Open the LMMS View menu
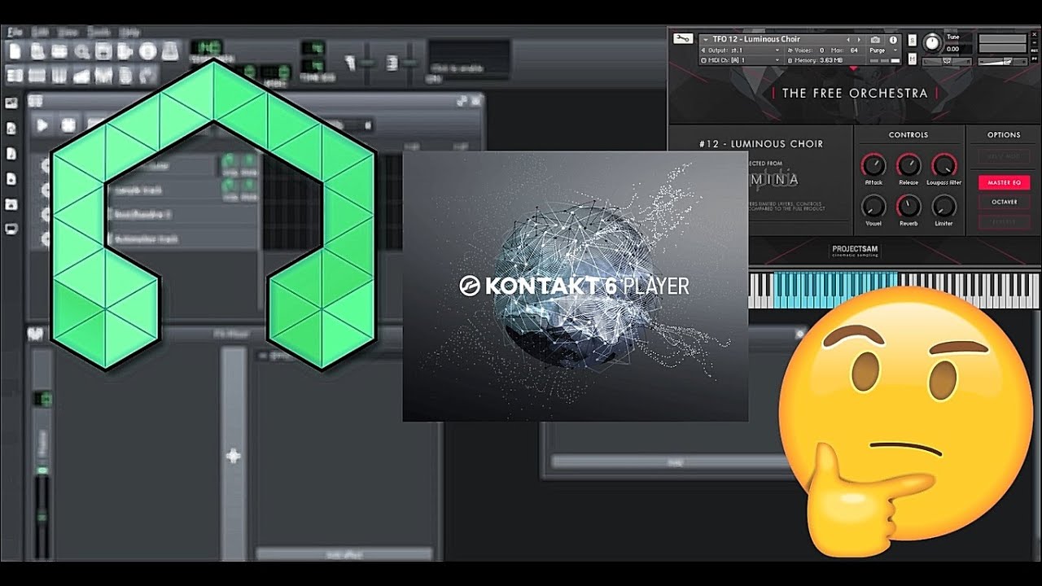1042x586 pixels. 68,32
